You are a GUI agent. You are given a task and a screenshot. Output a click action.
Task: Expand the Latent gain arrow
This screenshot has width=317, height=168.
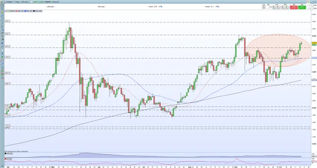click(x=55, y=7)
